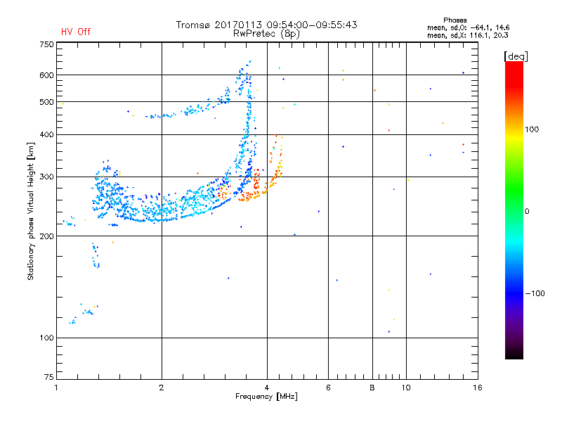Click the y-axis '200' tick label
The height and width of the screenshot is (422, 562).
click(x=46, y=236)
